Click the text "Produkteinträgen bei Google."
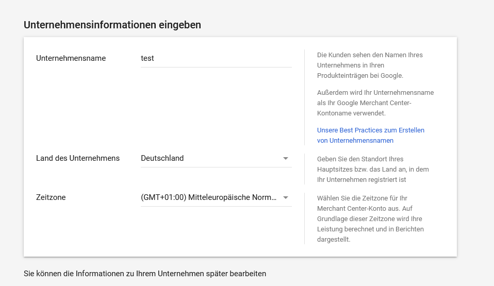This screenshot has width=494, height=286. 360,75
